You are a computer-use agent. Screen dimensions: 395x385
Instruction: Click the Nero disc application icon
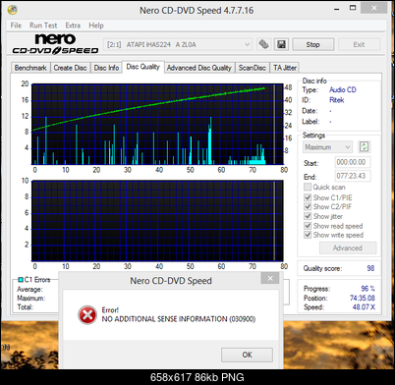point(12,10)
